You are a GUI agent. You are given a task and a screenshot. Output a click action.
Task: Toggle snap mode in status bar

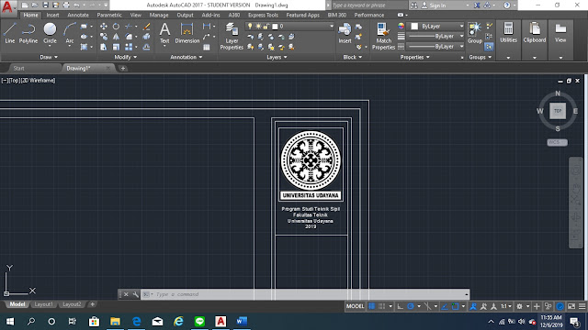[x=382, y=306]
